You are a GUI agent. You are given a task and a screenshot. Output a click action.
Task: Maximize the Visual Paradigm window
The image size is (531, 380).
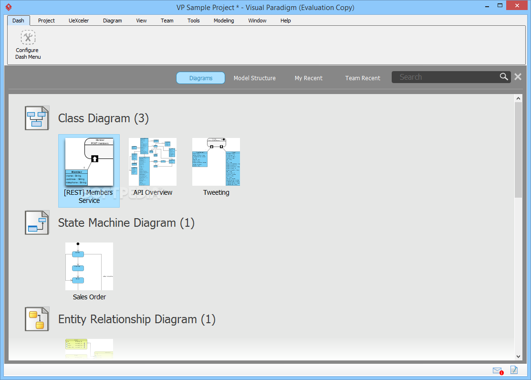pyautogui.click(x=500, y=5)
